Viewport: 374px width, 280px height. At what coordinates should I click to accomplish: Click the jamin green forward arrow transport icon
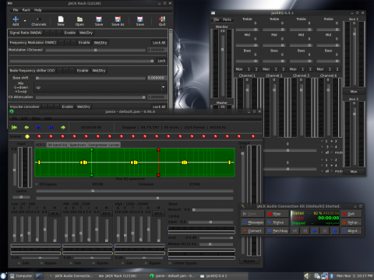click(63, 128)
